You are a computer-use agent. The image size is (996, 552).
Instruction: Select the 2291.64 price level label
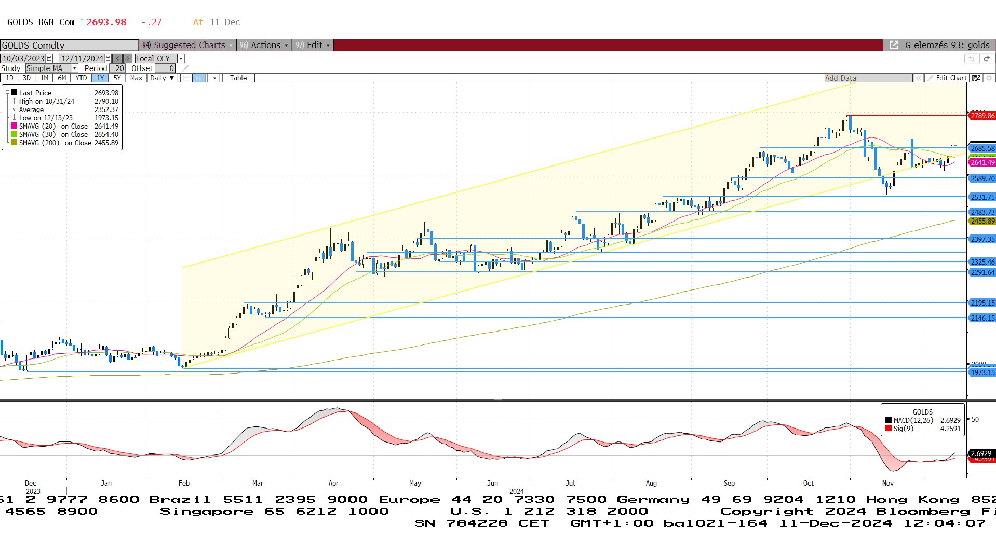tap(982, 272)
